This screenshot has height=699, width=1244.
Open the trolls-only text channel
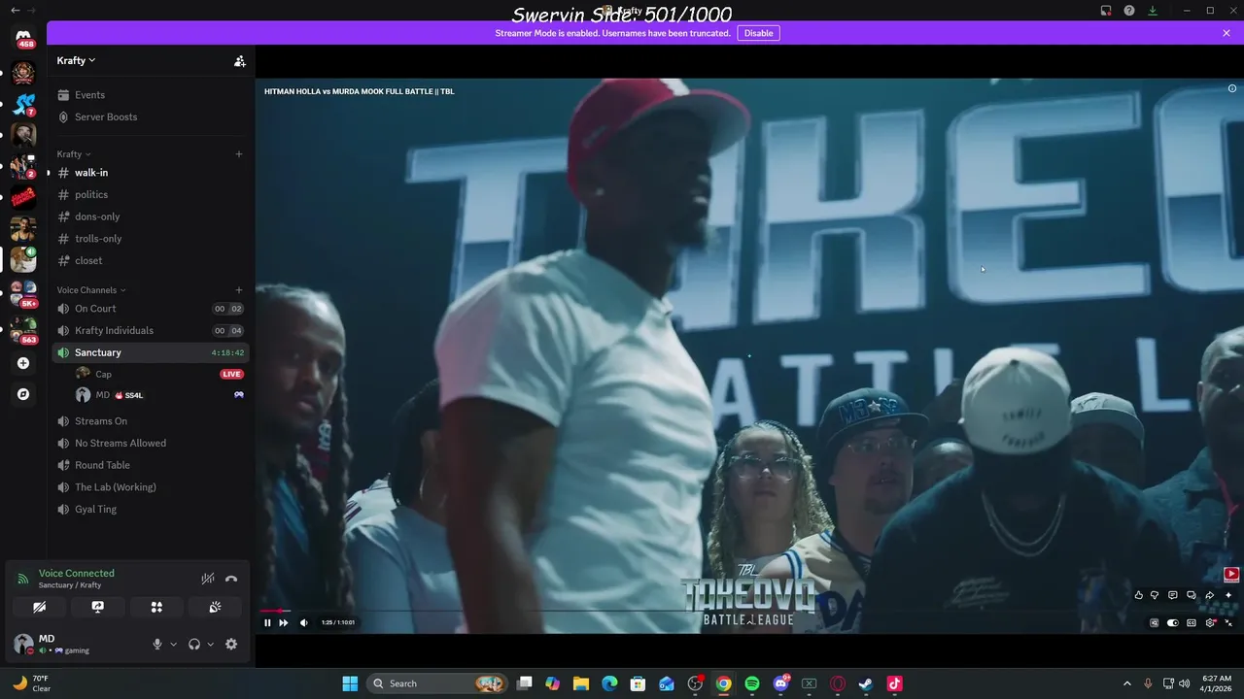[151, 239]
